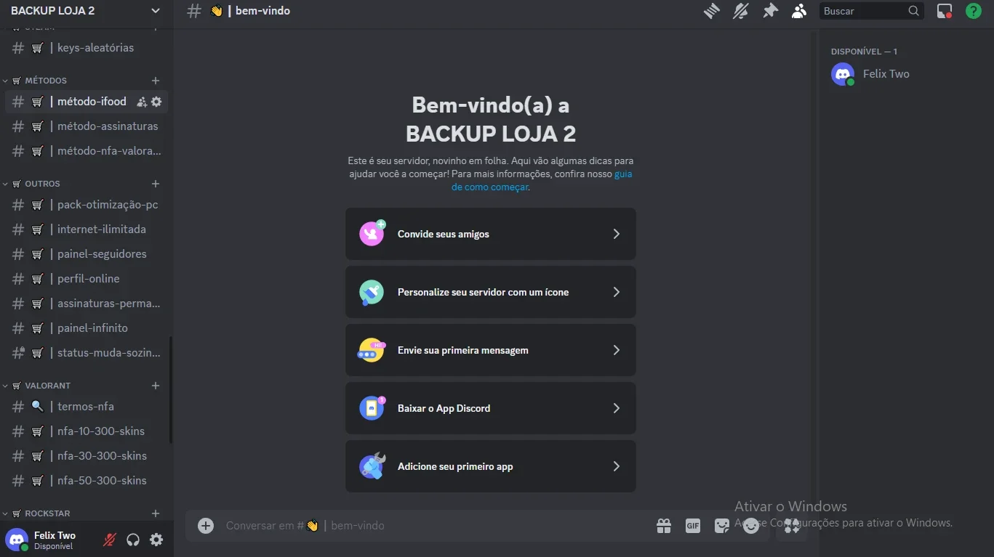Open the apps launcher icon
Screen dimensions: 994x557
[792, 526]
